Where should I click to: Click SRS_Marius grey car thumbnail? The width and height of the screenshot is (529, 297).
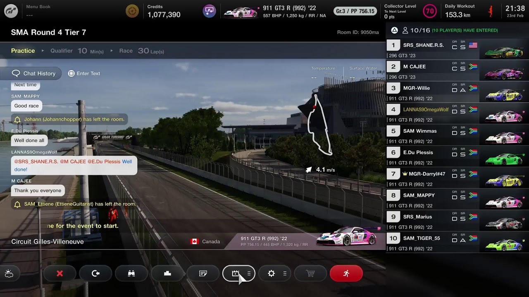point(504,223)
